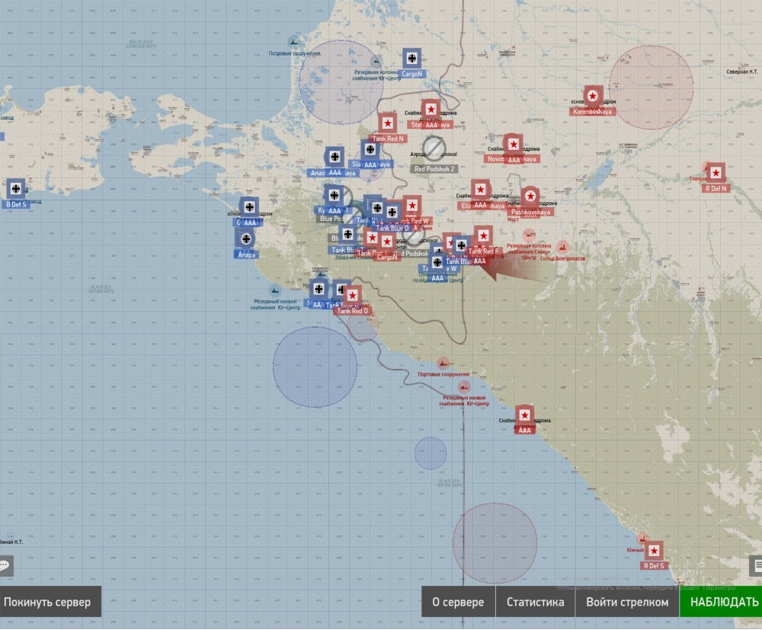Select the B Def S blue cross icon

click(x=15, y=188)
